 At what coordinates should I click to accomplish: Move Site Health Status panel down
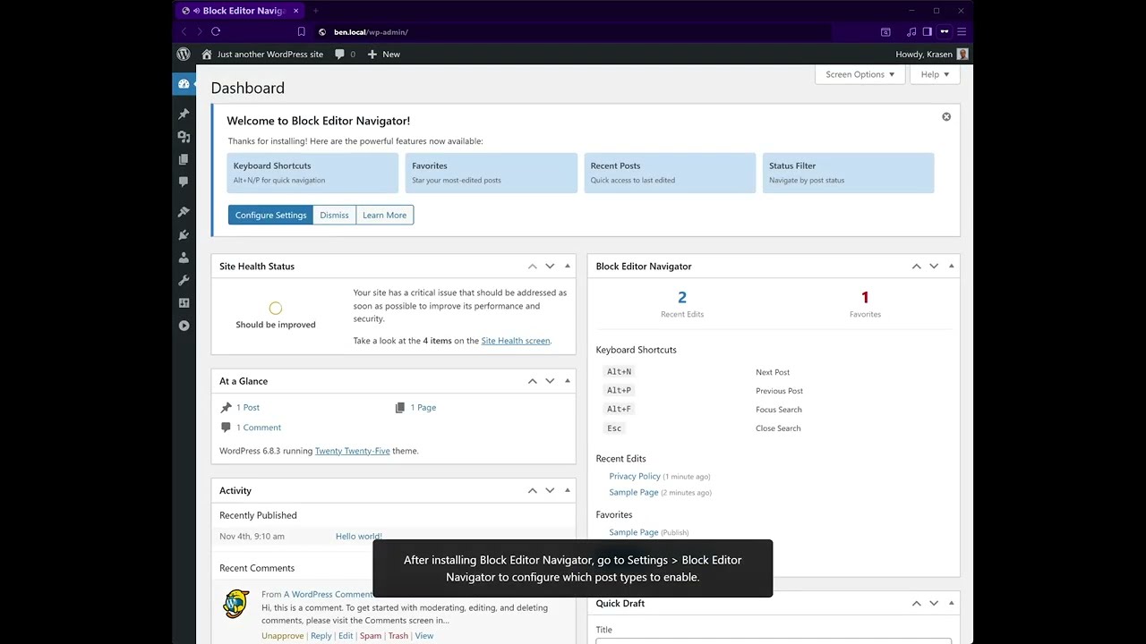pos(550,267)
